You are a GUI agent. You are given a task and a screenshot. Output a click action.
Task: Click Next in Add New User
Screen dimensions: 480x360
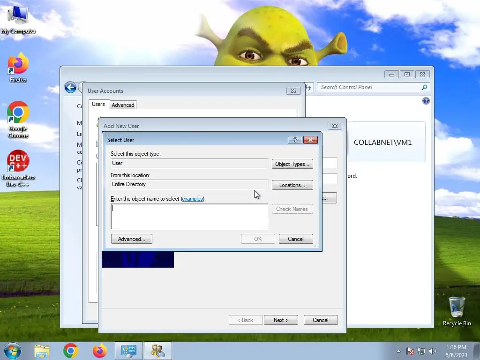point(281,320)
